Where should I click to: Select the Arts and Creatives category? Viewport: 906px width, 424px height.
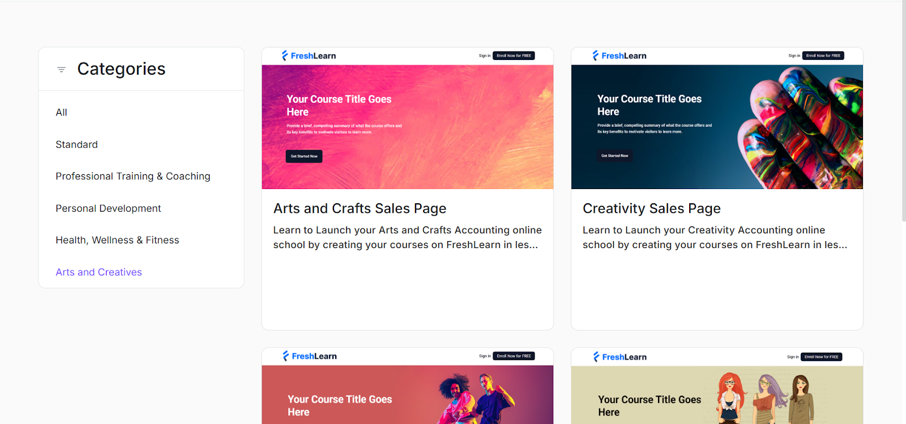coord(99,272)
